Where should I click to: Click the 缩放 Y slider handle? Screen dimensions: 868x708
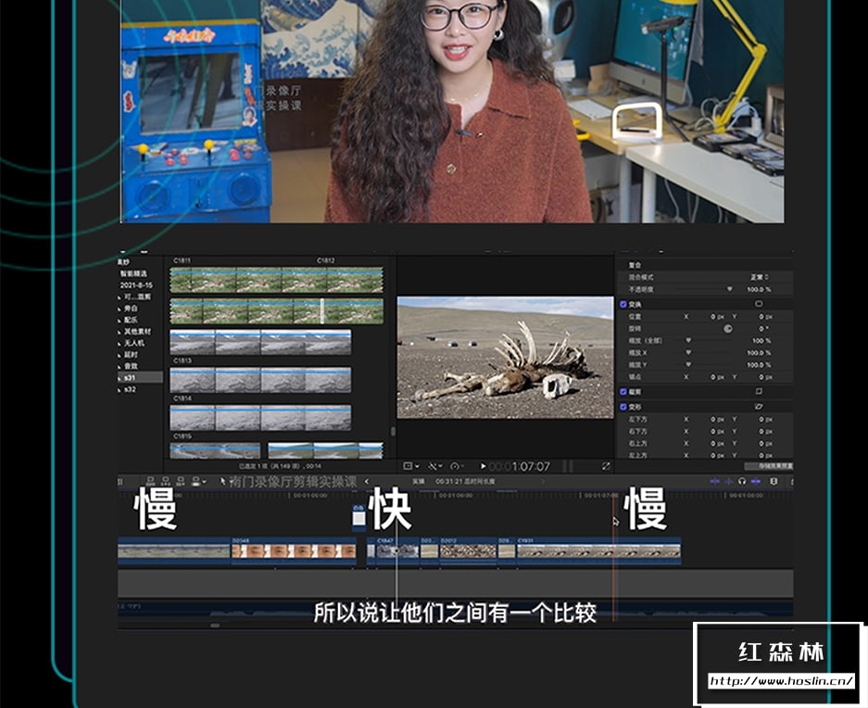(688, 365)
